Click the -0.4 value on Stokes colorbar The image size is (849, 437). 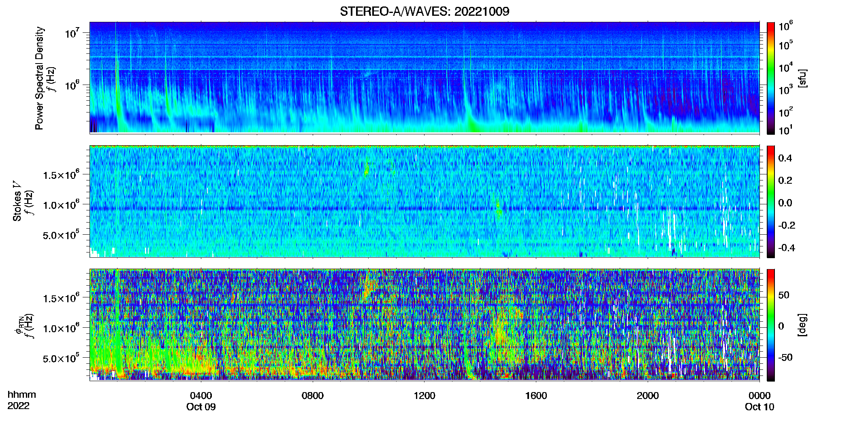pos(786,248)
